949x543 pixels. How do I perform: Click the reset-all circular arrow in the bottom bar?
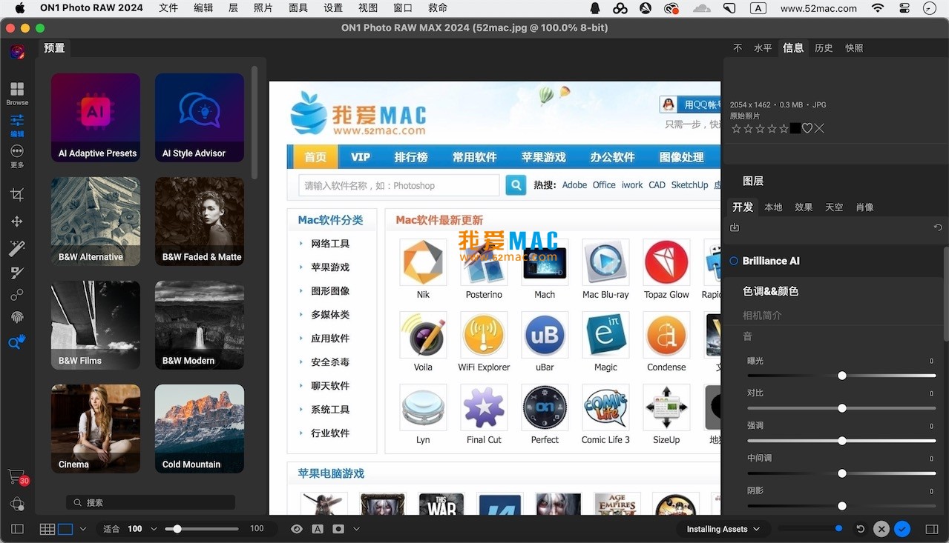tap(861, 529)
